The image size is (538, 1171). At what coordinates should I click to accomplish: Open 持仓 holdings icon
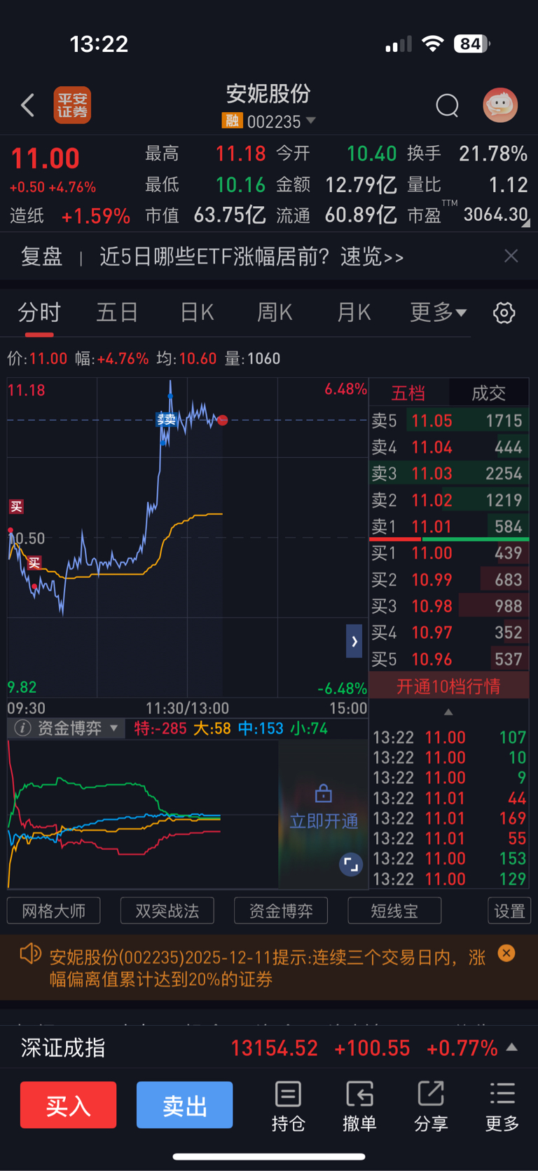coord(288,1106)
